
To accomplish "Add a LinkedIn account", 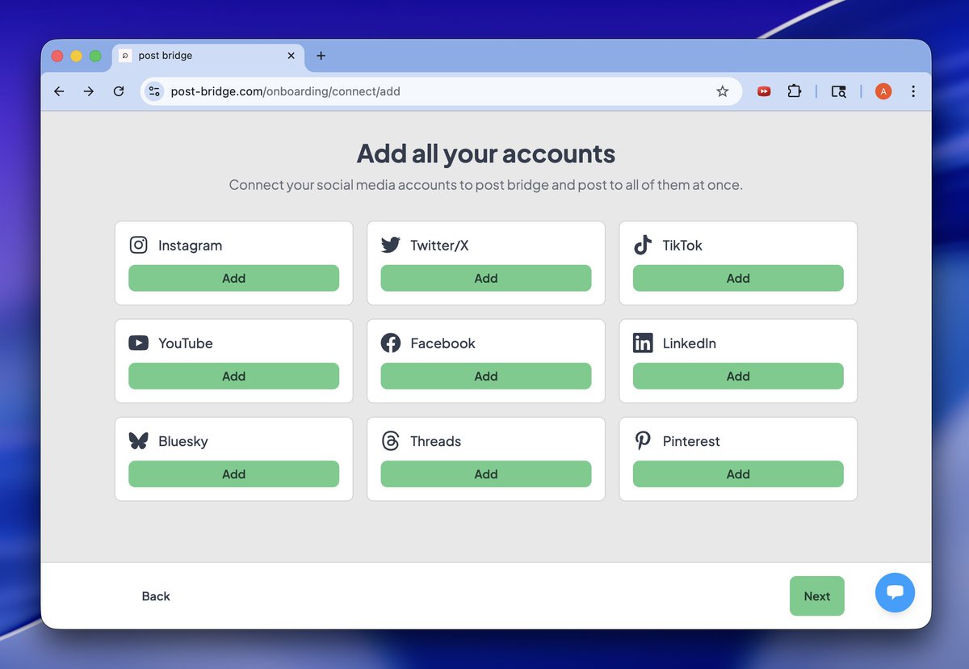I will [x=738, y=376].
